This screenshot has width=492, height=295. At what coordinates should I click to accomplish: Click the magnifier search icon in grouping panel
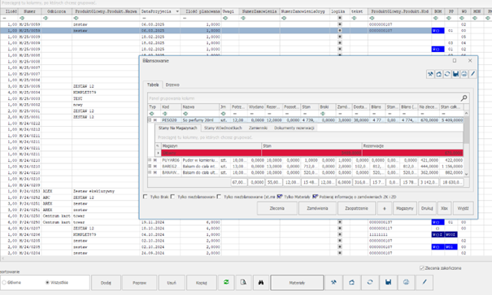pos(464,98)
